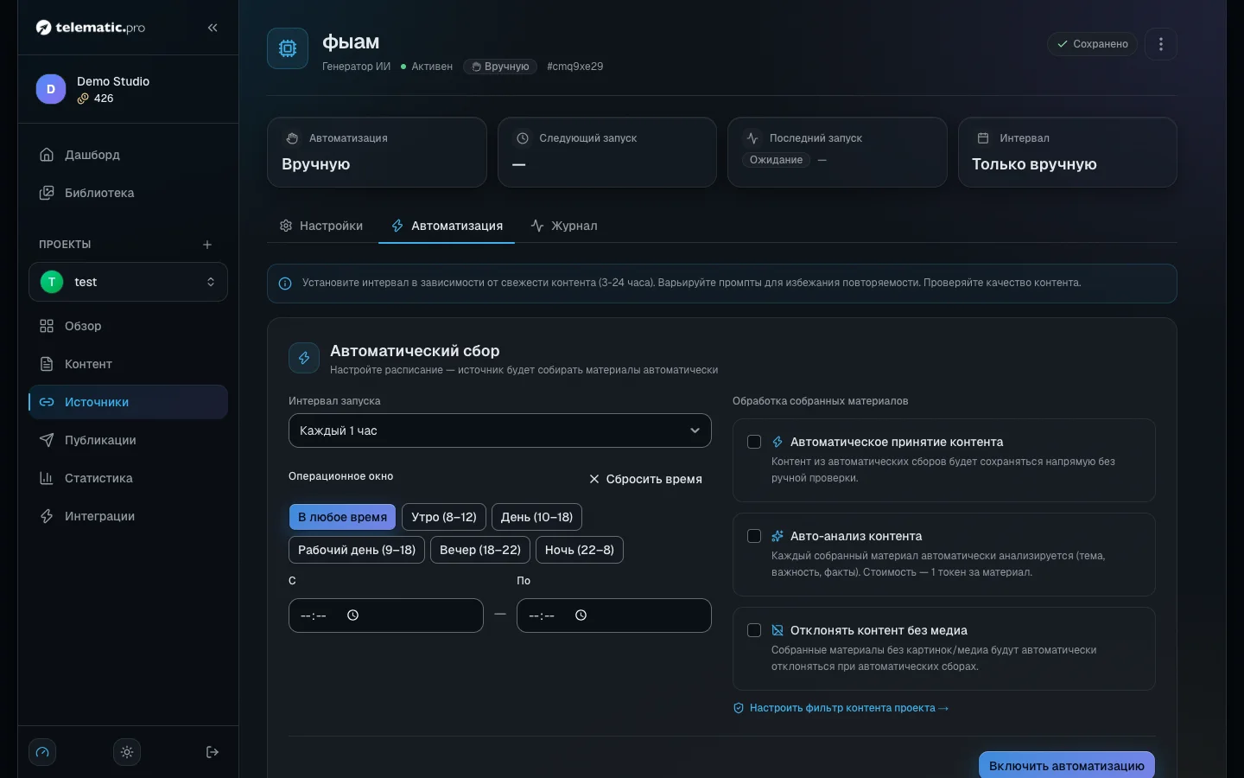Switch to the Журнал tab

point(564,226)
